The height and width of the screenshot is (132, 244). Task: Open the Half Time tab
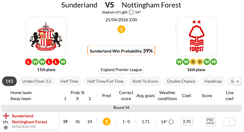[69, 81]
